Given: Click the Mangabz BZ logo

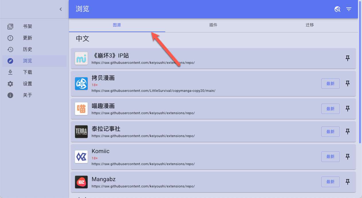Looking at the screenshot, I should [81, 182].
